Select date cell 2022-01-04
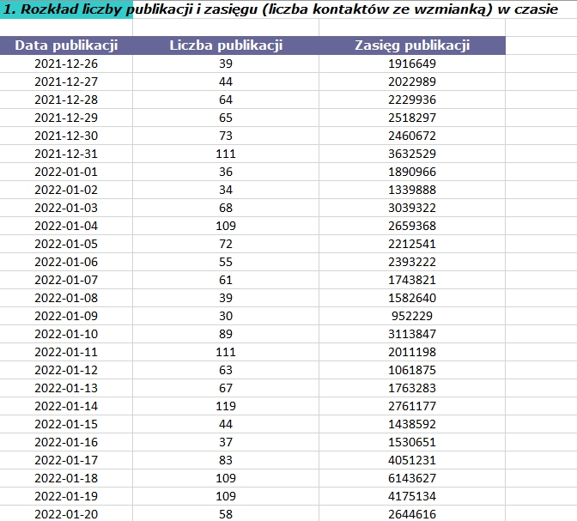This screenshot has width=577, height=521. [x=66, y=226]
